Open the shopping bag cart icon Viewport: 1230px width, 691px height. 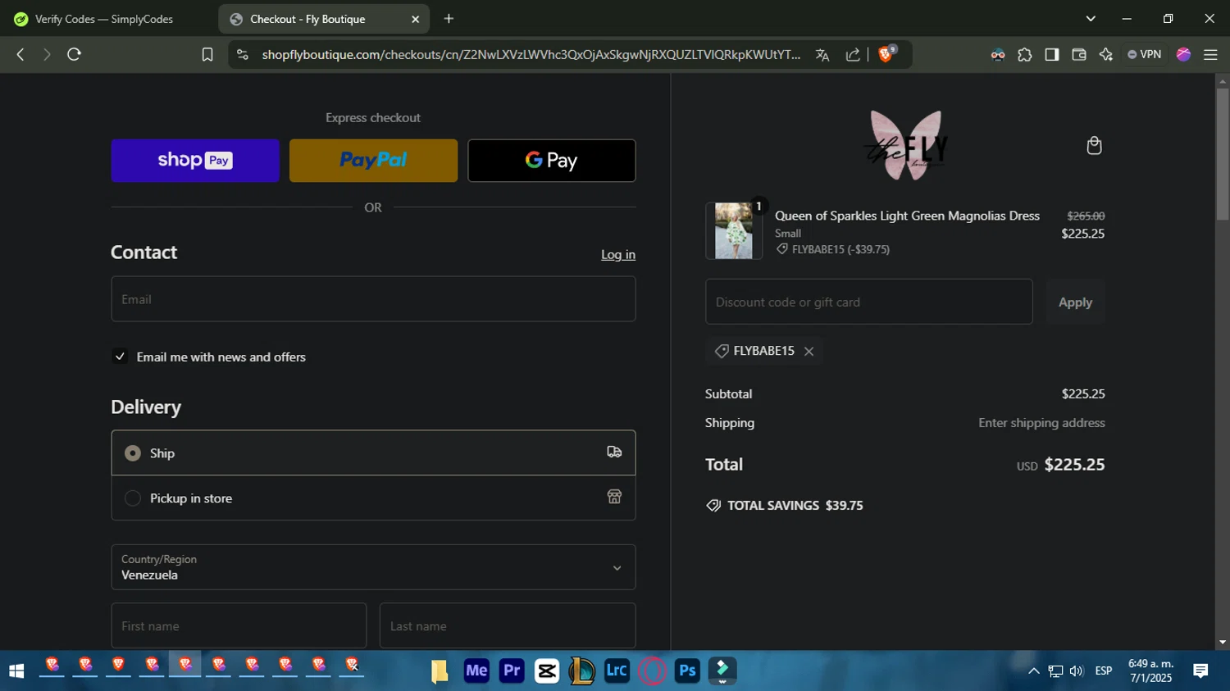[x=1094, y=146]
